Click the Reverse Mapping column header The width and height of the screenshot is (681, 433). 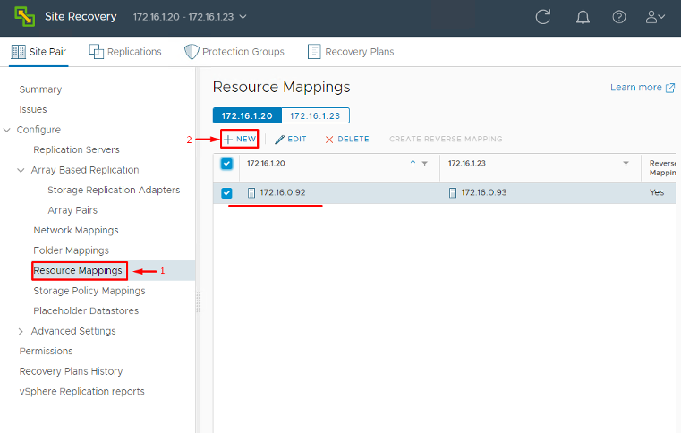point(659,167)
